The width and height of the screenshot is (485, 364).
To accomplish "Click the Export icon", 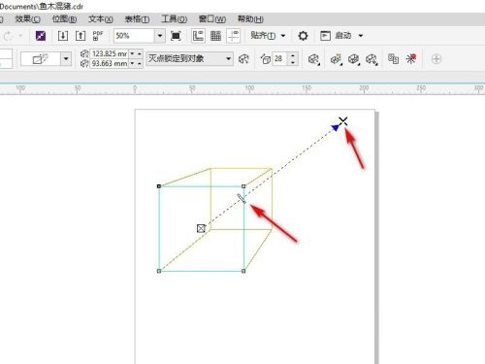I will [x=81, y=36].
